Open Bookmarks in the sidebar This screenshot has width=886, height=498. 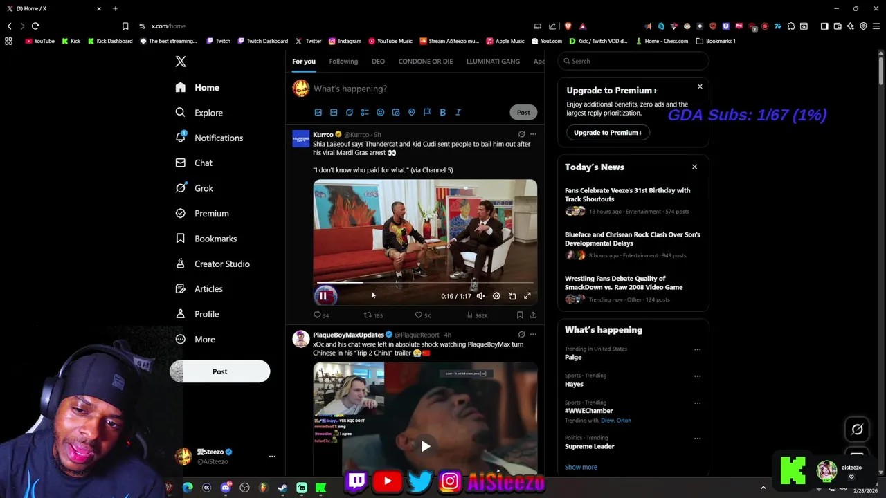[206, 239]
